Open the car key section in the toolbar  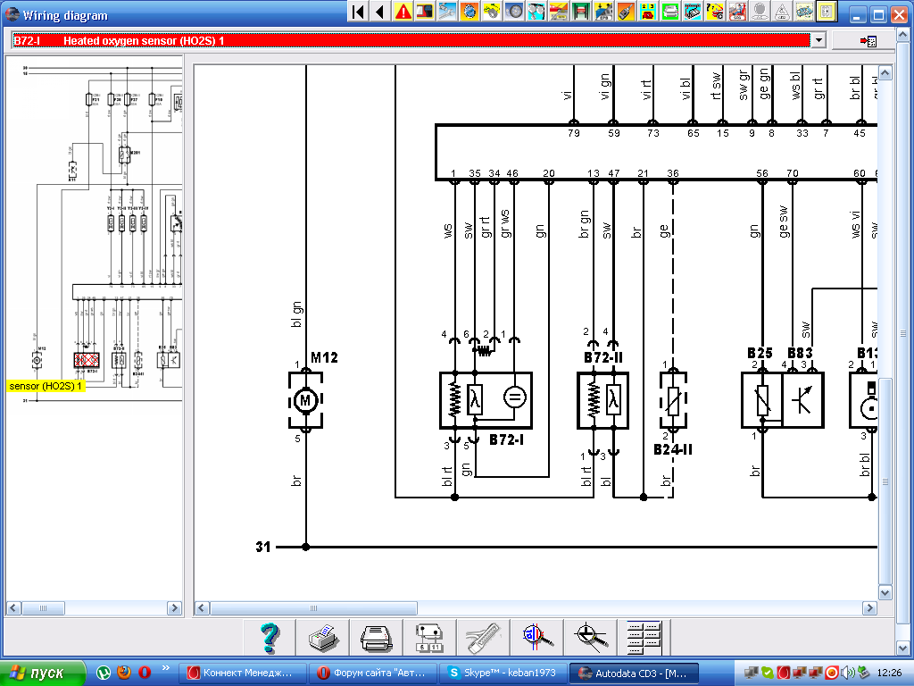click(624, 11)
